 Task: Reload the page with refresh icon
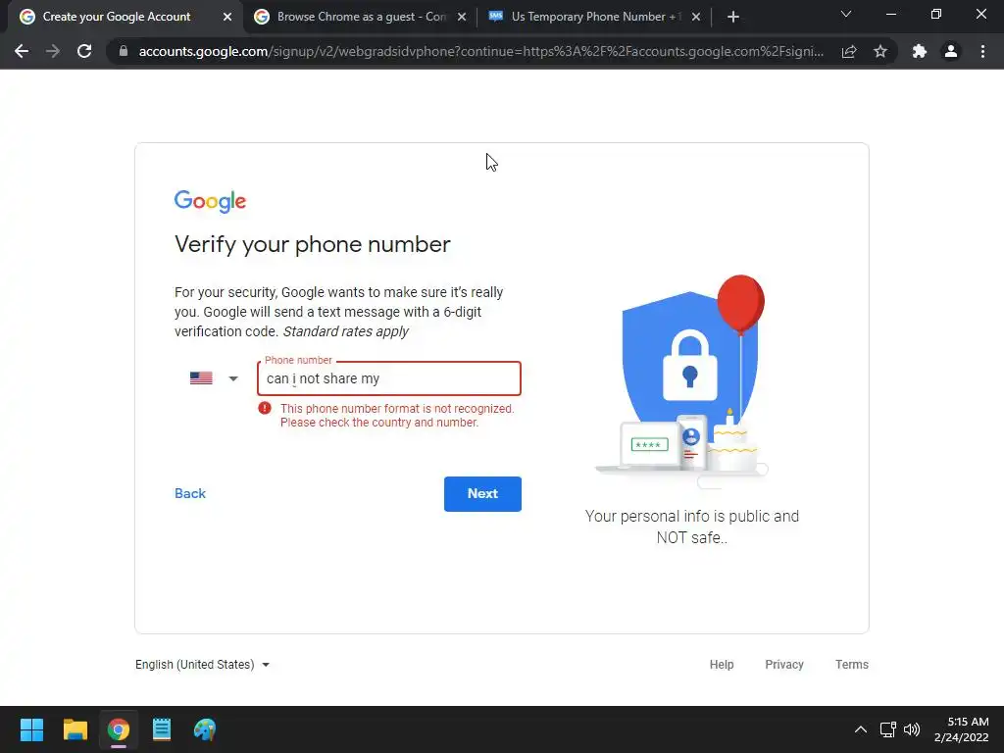coord(84,51)
